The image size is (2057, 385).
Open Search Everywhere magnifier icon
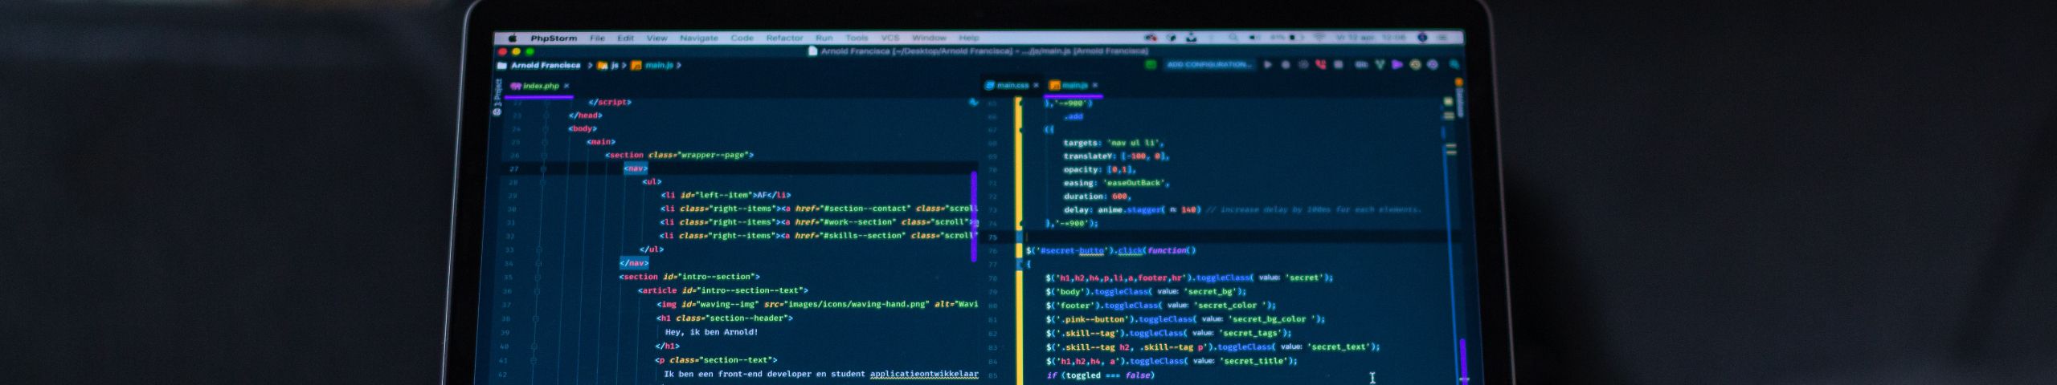[1454, 65]
